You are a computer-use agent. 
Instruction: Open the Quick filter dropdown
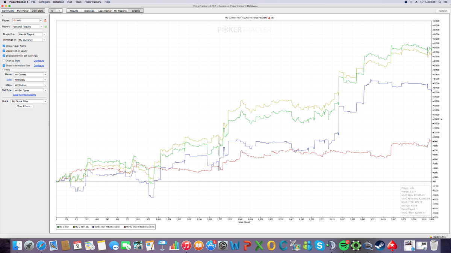[29, 101]
